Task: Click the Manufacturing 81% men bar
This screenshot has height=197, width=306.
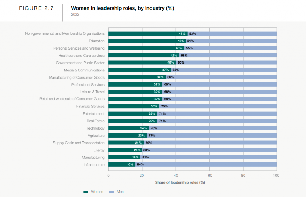Action: coord(209,157)
